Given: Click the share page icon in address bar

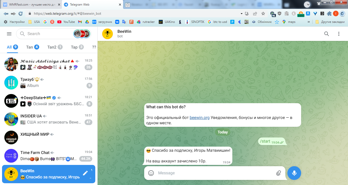Looking at the screenshot, I should click(255, 13).
